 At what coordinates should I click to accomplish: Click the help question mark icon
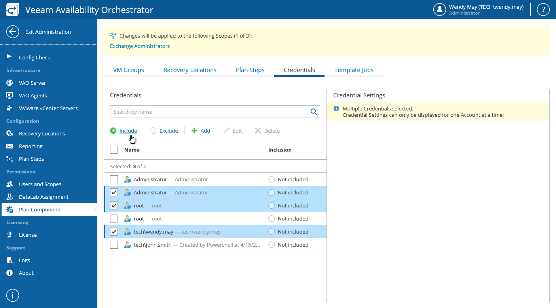coord(543,10)
